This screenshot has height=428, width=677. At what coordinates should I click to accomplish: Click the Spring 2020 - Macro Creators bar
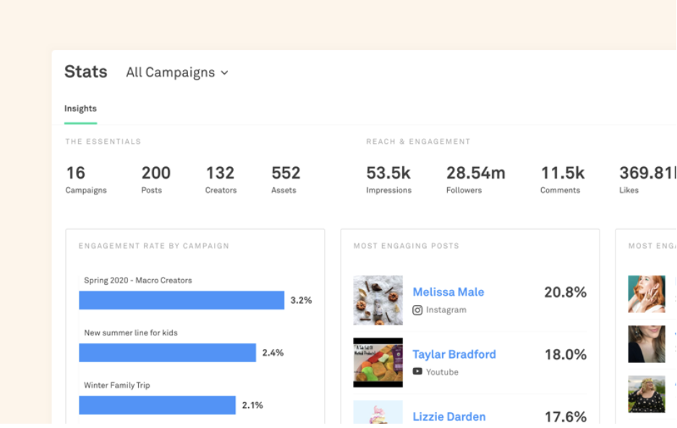182,300
